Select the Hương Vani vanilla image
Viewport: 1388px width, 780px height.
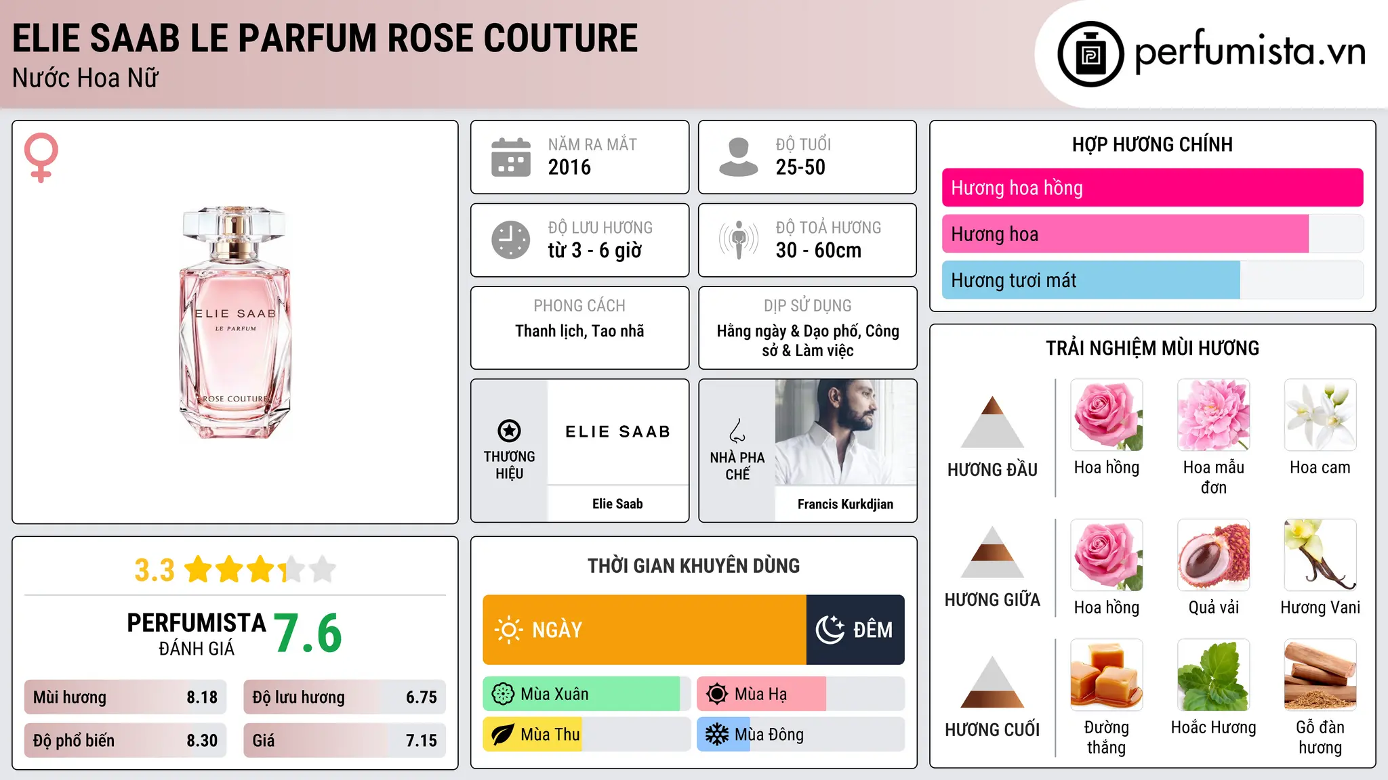1320,555
